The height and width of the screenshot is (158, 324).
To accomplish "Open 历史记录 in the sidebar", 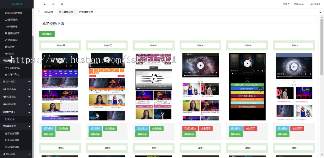I will 10,119.
